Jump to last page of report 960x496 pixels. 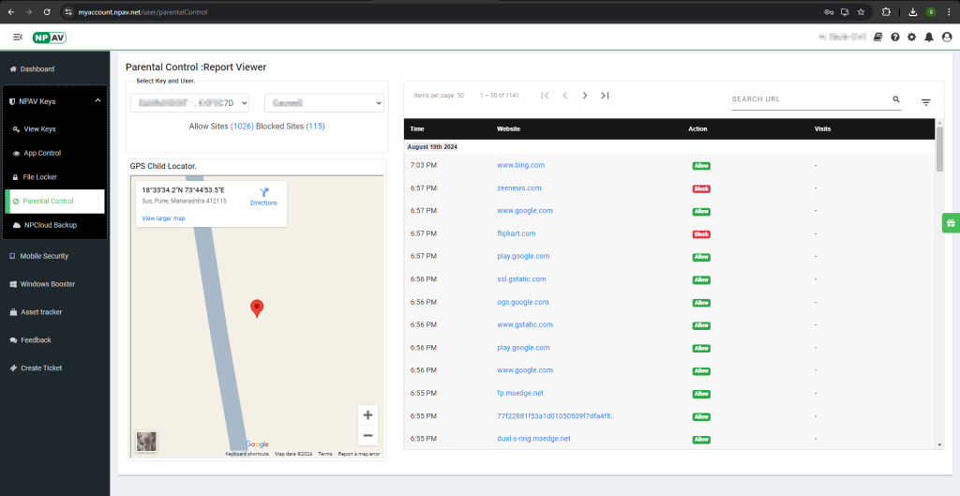(x=605, y=96)
